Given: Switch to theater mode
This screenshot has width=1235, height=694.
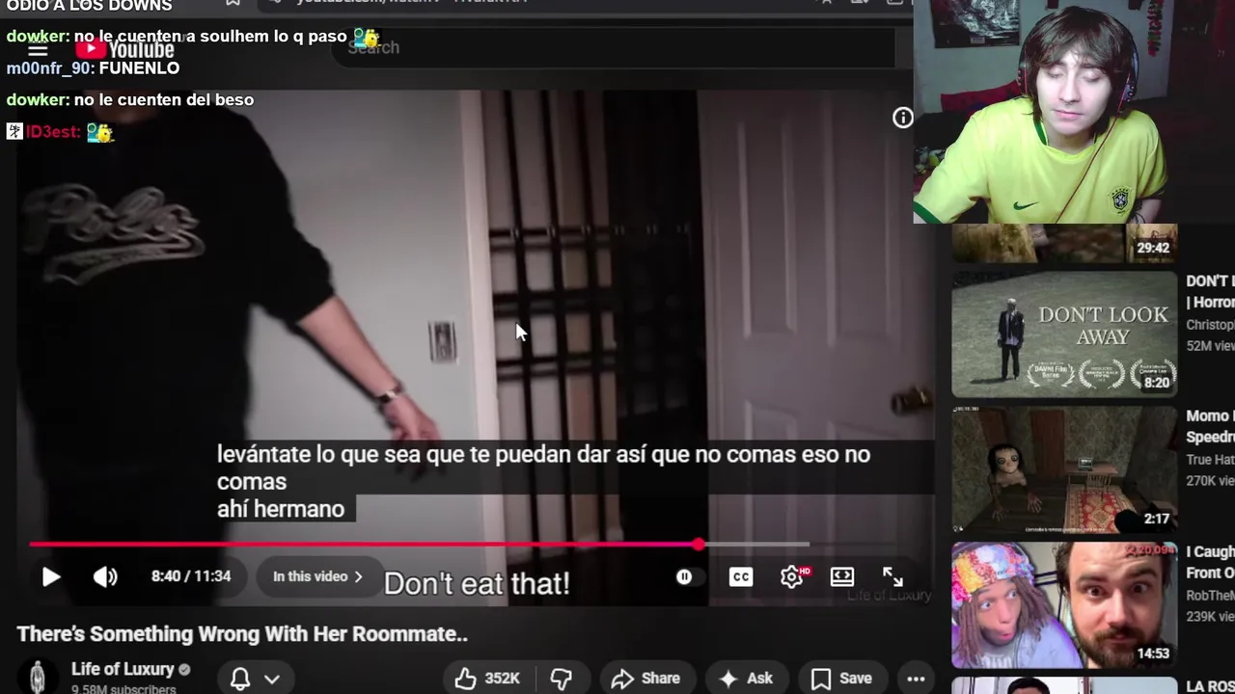Looking at the screenshot, I should (x=842, y=576).
